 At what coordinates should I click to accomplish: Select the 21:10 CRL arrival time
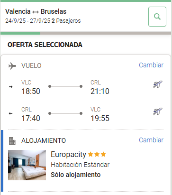(x=100, y=91)
